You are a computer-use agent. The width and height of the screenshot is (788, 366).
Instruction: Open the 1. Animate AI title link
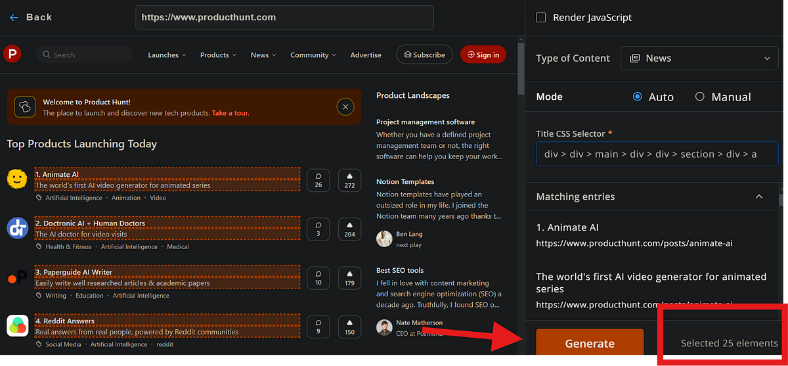(57, 175)
